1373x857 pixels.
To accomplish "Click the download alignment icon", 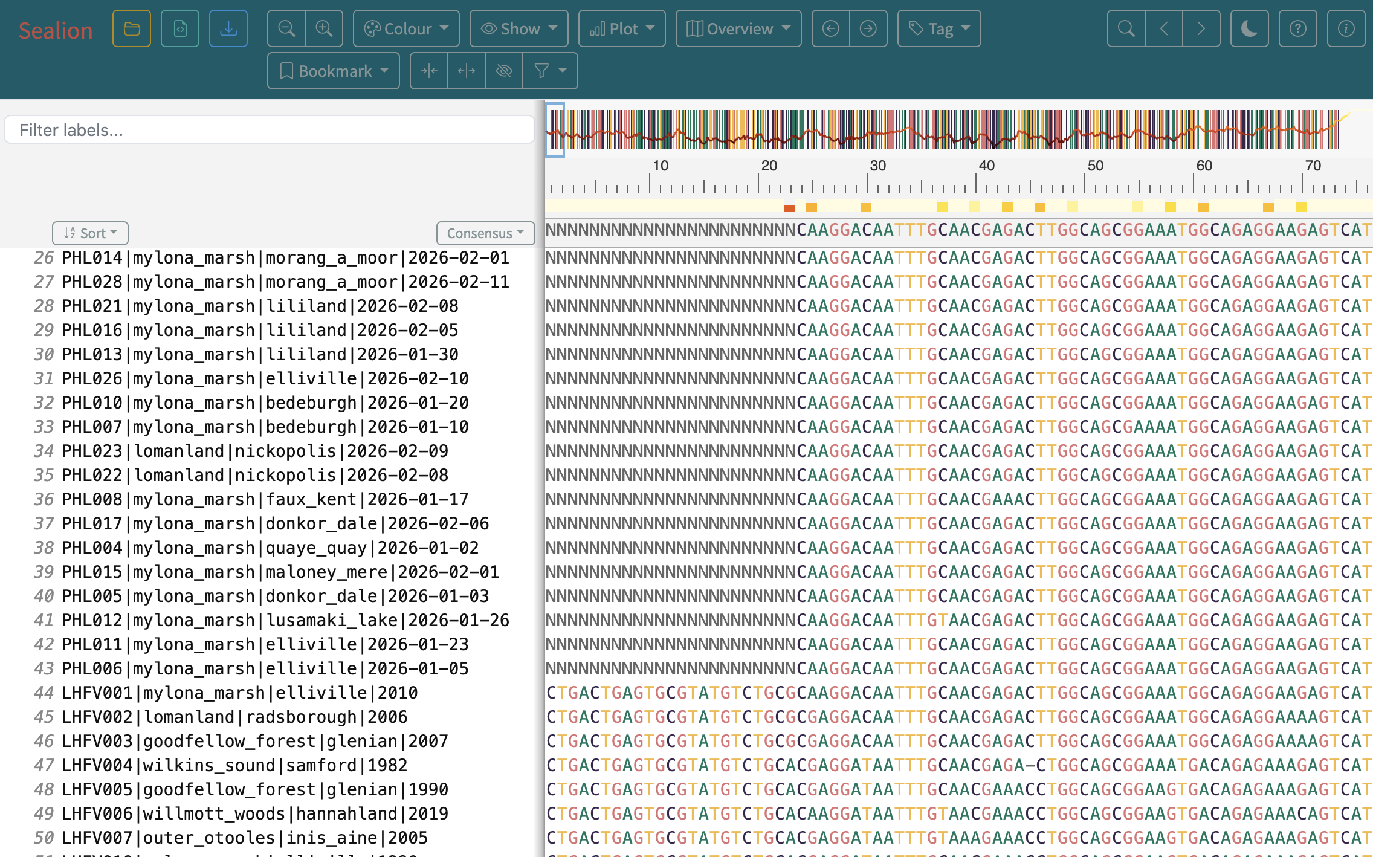I will 228,28.
